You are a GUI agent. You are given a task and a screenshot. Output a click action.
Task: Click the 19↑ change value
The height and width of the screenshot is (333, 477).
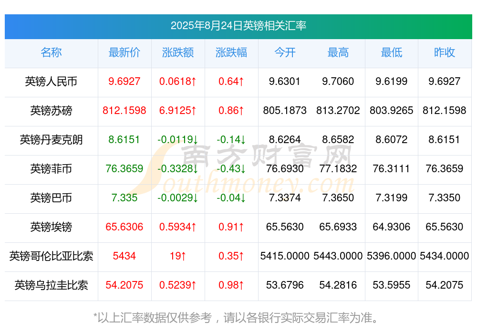click(178, 256)
